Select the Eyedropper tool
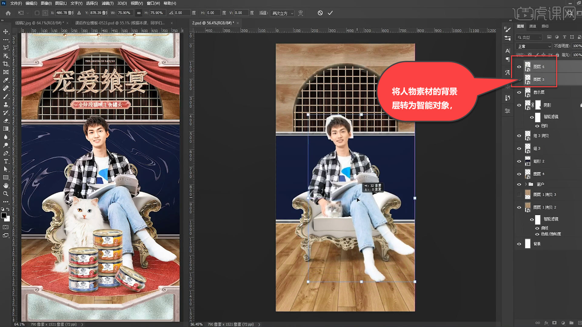 click(x=6, y=80)
